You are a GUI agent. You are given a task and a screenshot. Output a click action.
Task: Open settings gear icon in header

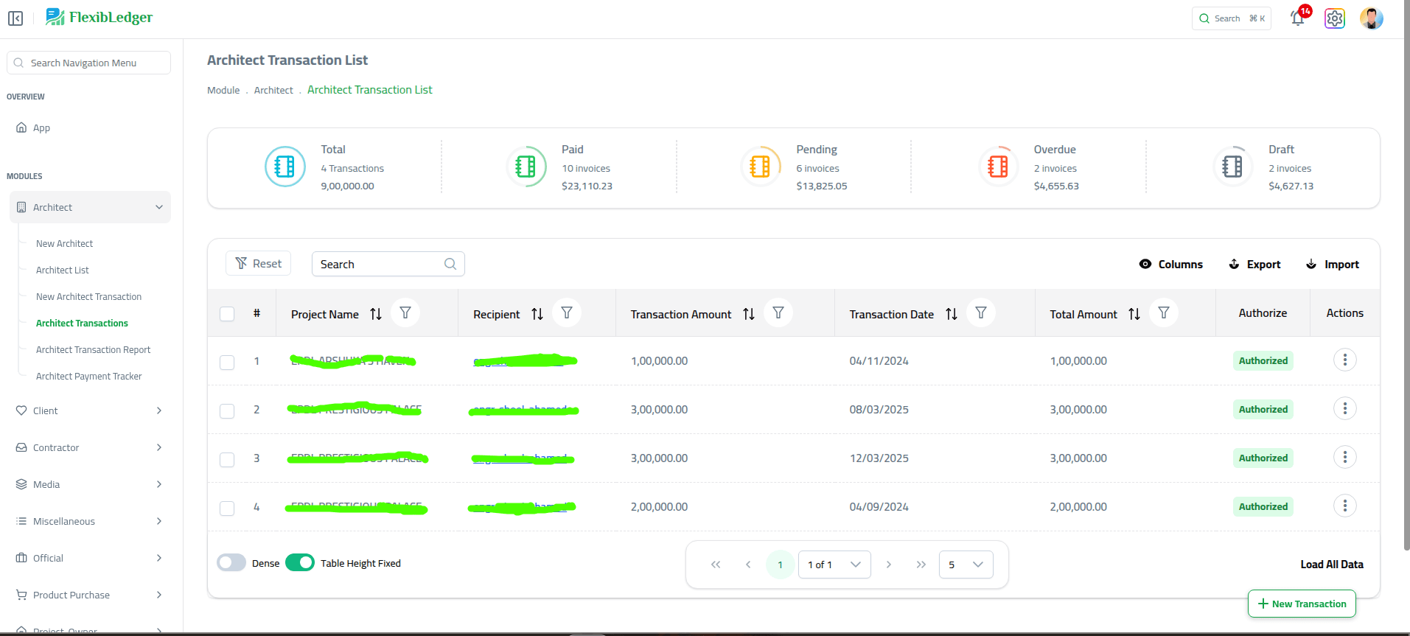coord(1334,18)
